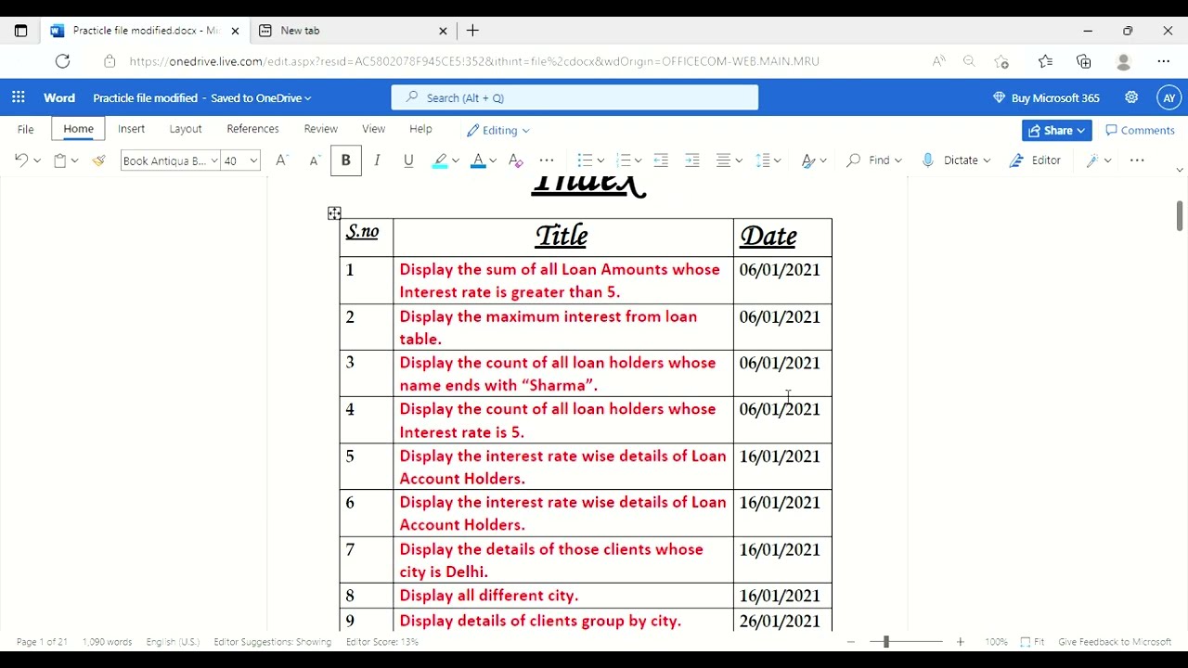Viewport: 1188px width, 668px height.
Task: Expand the font name dropdown
Action: [213, 161]
